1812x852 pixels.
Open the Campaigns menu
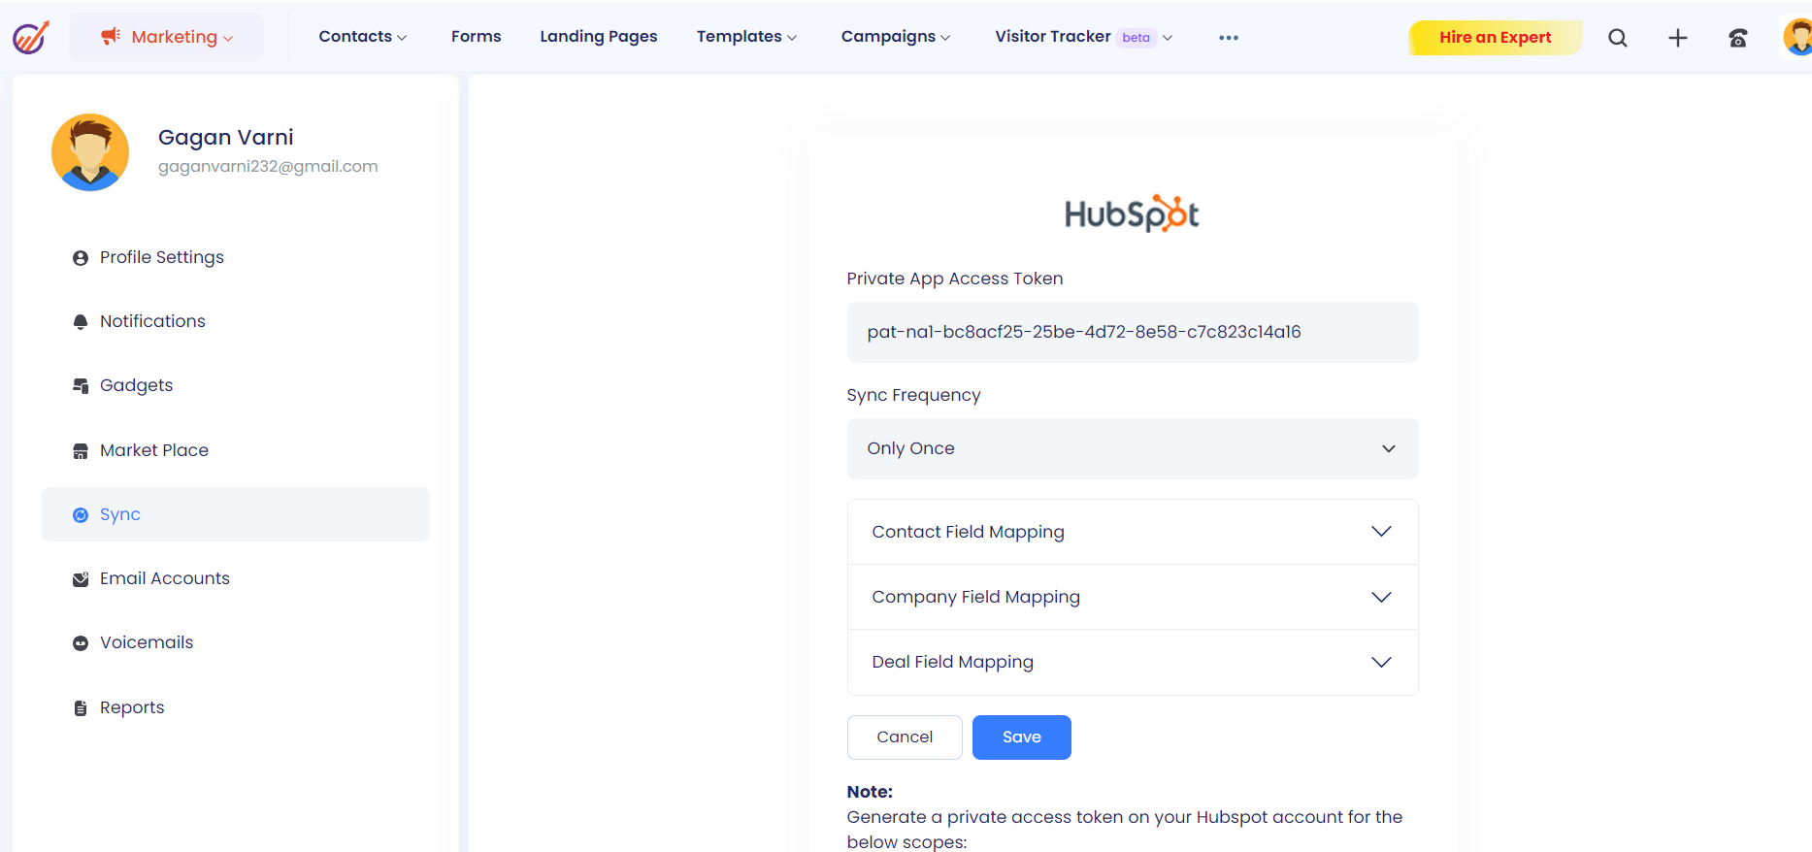(895, 37)
